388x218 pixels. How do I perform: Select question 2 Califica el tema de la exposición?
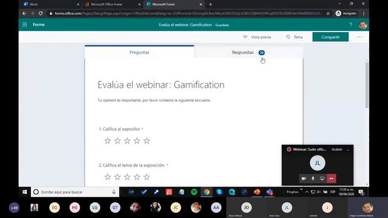pyautogui.click(x=133, y=165)
